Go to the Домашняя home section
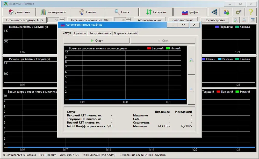This screenshot has width=259, height=159. [19, 12]
